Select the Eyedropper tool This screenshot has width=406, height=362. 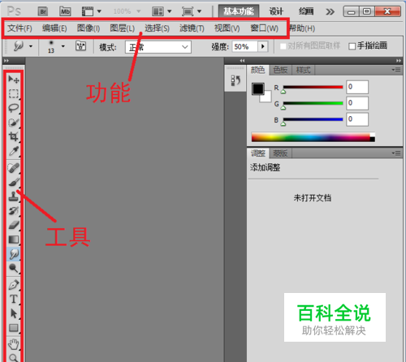coord(14,151)
